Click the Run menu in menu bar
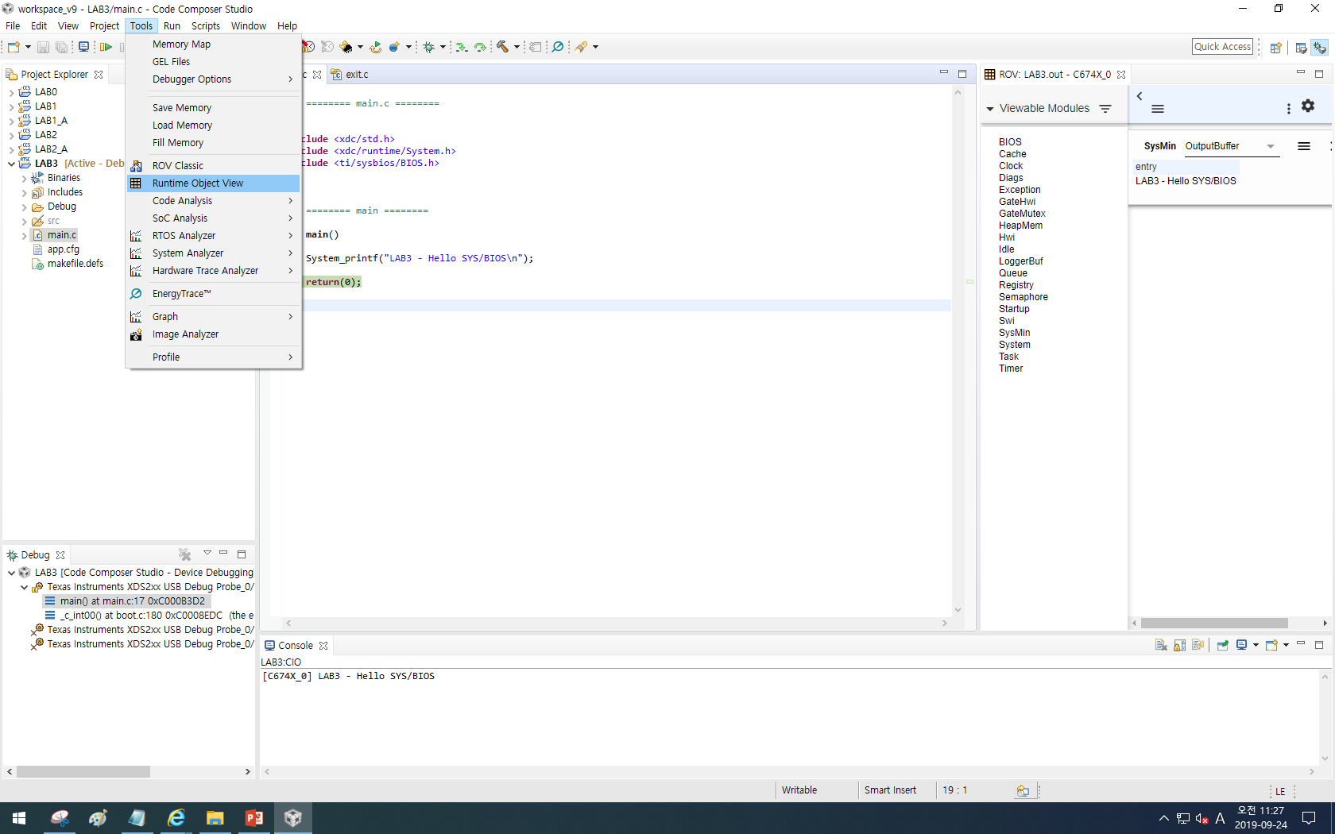 click(172, 26)
